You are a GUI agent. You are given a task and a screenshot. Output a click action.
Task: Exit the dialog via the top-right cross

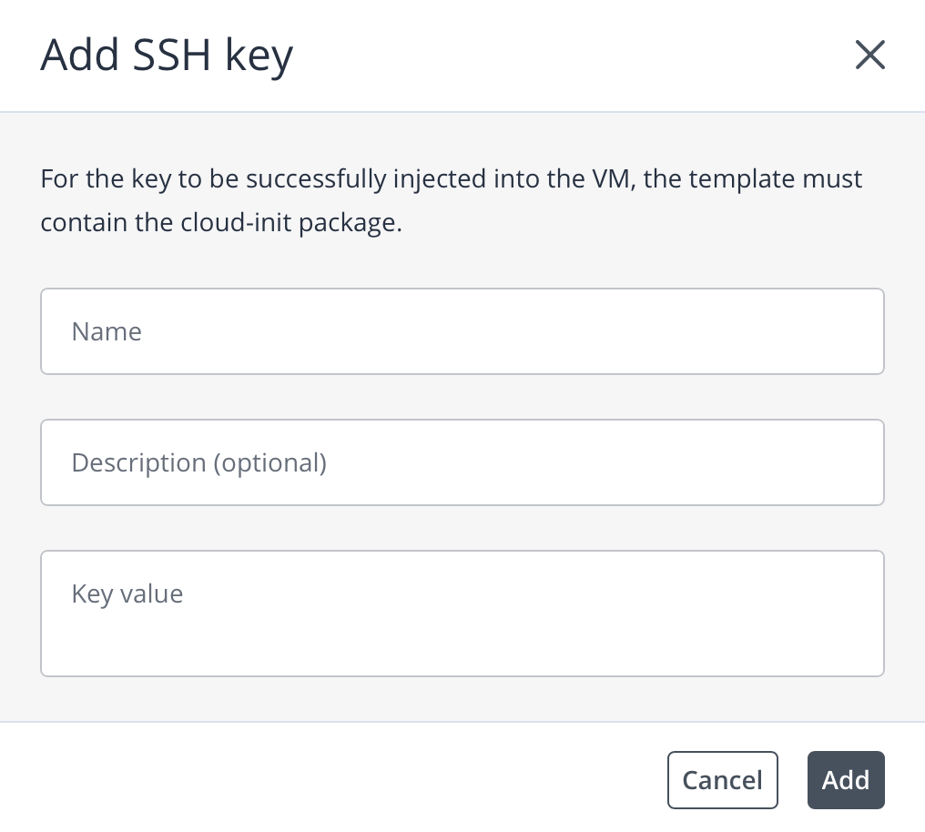click(x=869, y=56)
